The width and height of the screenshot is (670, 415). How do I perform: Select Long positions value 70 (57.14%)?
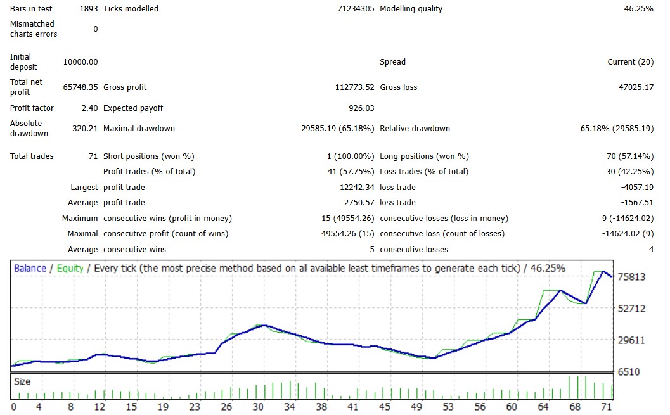click(630, 156)
